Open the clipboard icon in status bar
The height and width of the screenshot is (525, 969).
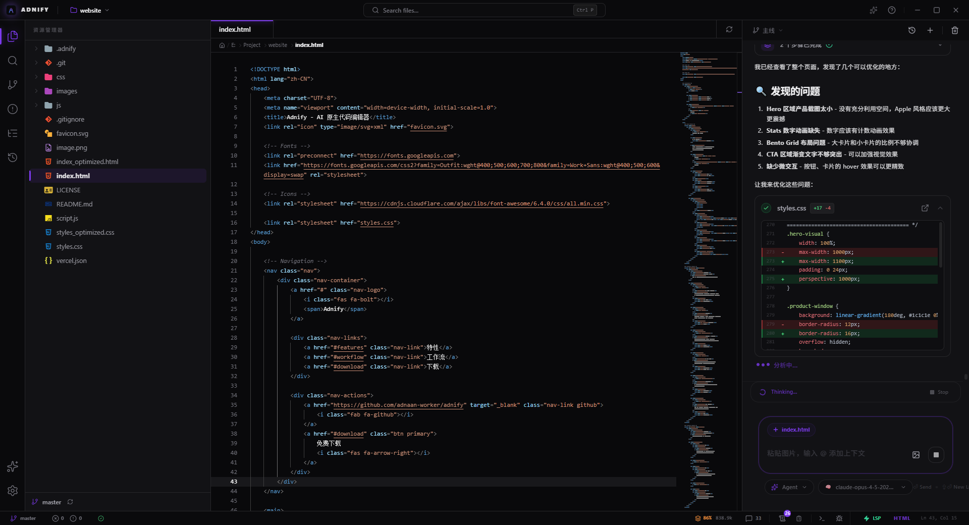point(799,518)
